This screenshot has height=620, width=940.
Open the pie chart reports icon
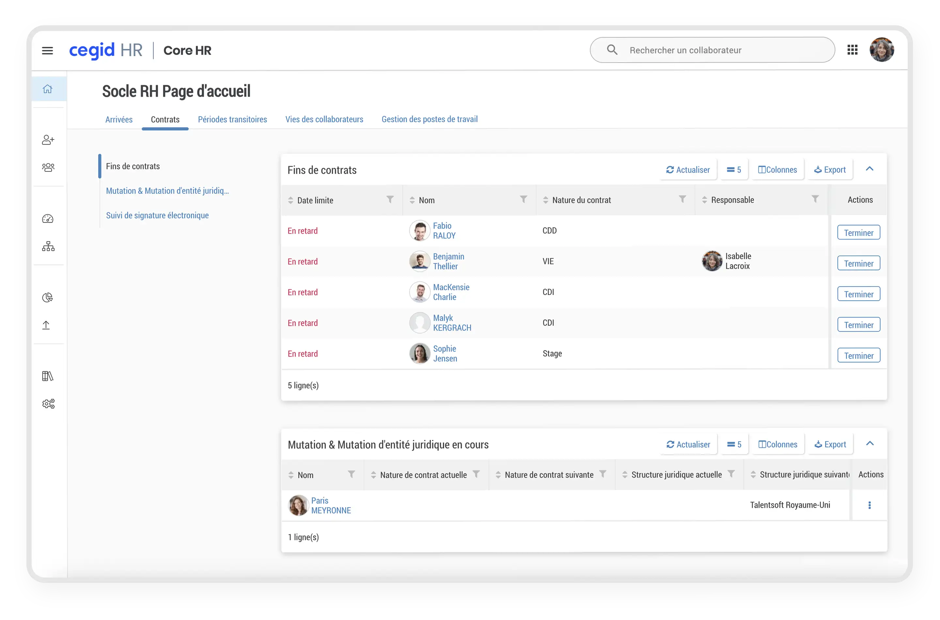(x=47, y=297)
